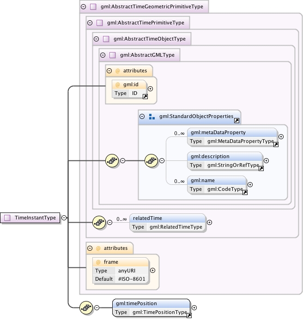Image resolution: width=303 pixels, height=319 pixels.
Task: Select the gml:id attribute name
Action: [131, 84]
